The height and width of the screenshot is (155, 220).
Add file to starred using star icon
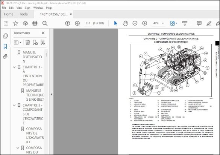[x=15, y=23]
